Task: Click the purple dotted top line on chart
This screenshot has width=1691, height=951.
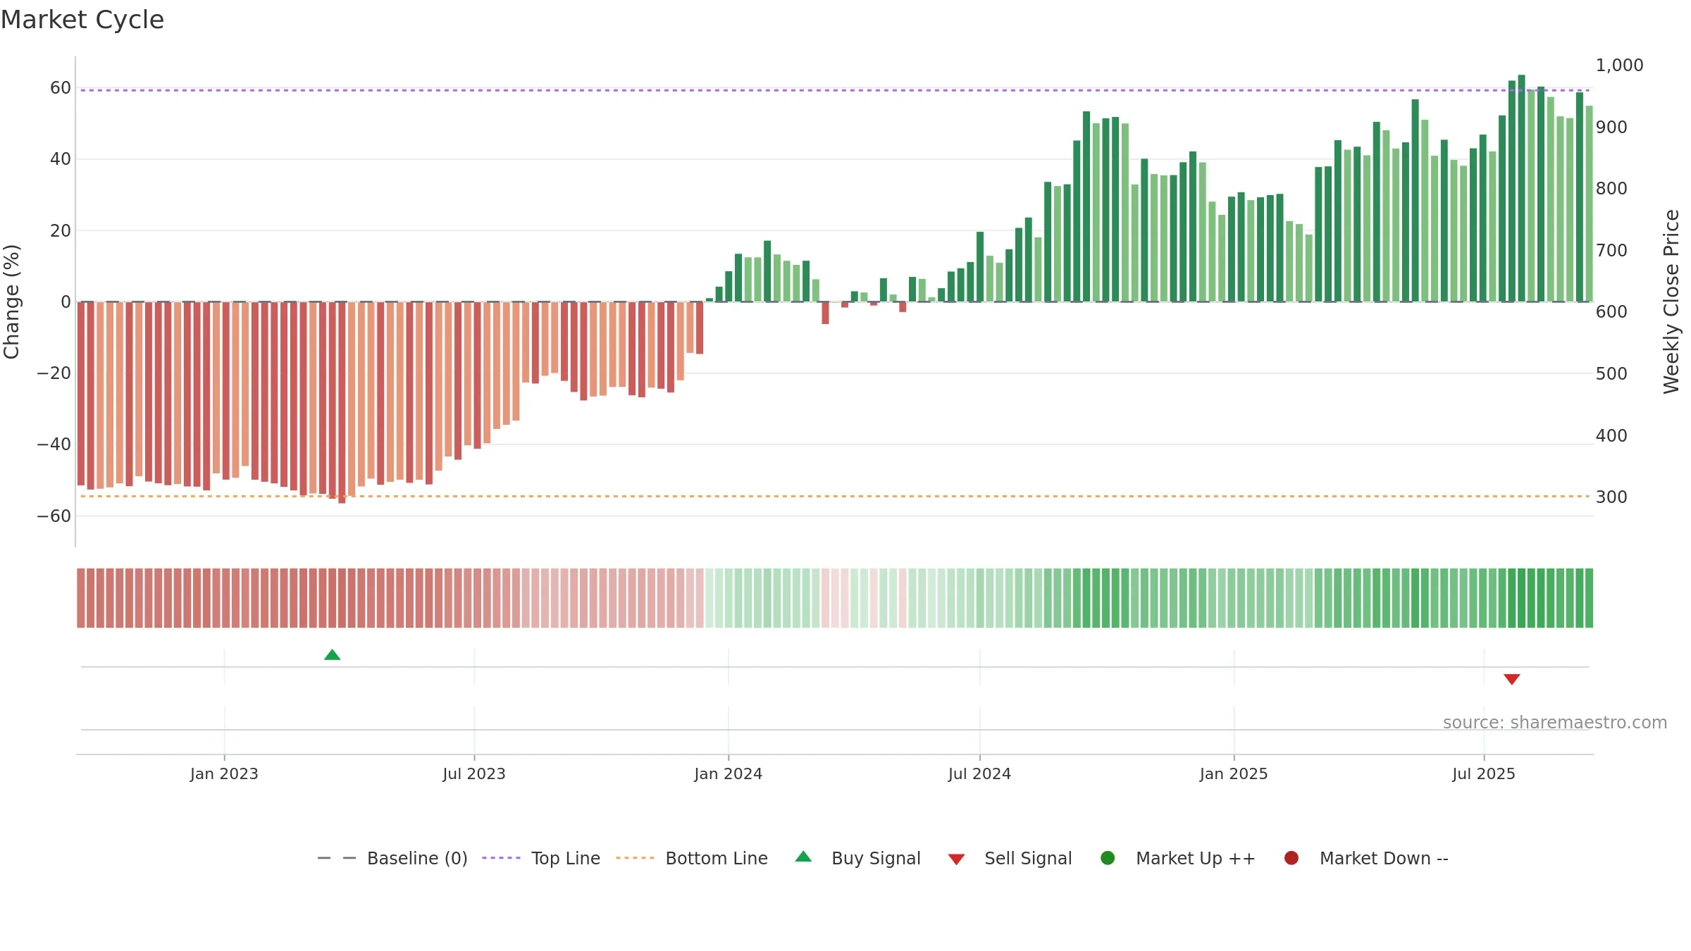Action: point(835,90)
